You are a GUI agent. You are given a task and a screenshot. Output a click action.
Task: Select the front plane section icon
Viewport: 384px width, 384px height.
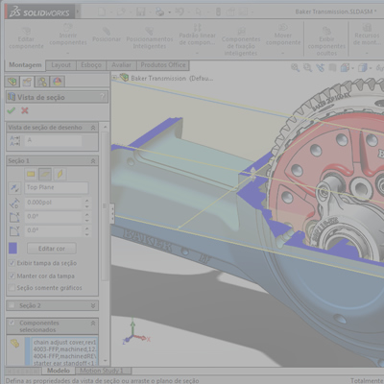pos(31,174)
